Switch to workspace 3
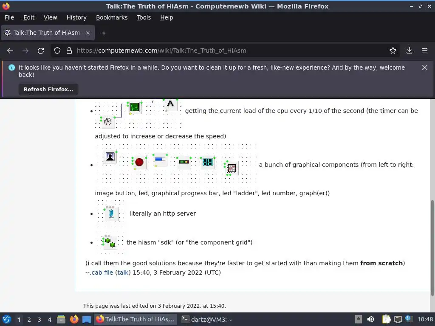This screenshot has height=326, width=435. [40, 320]
